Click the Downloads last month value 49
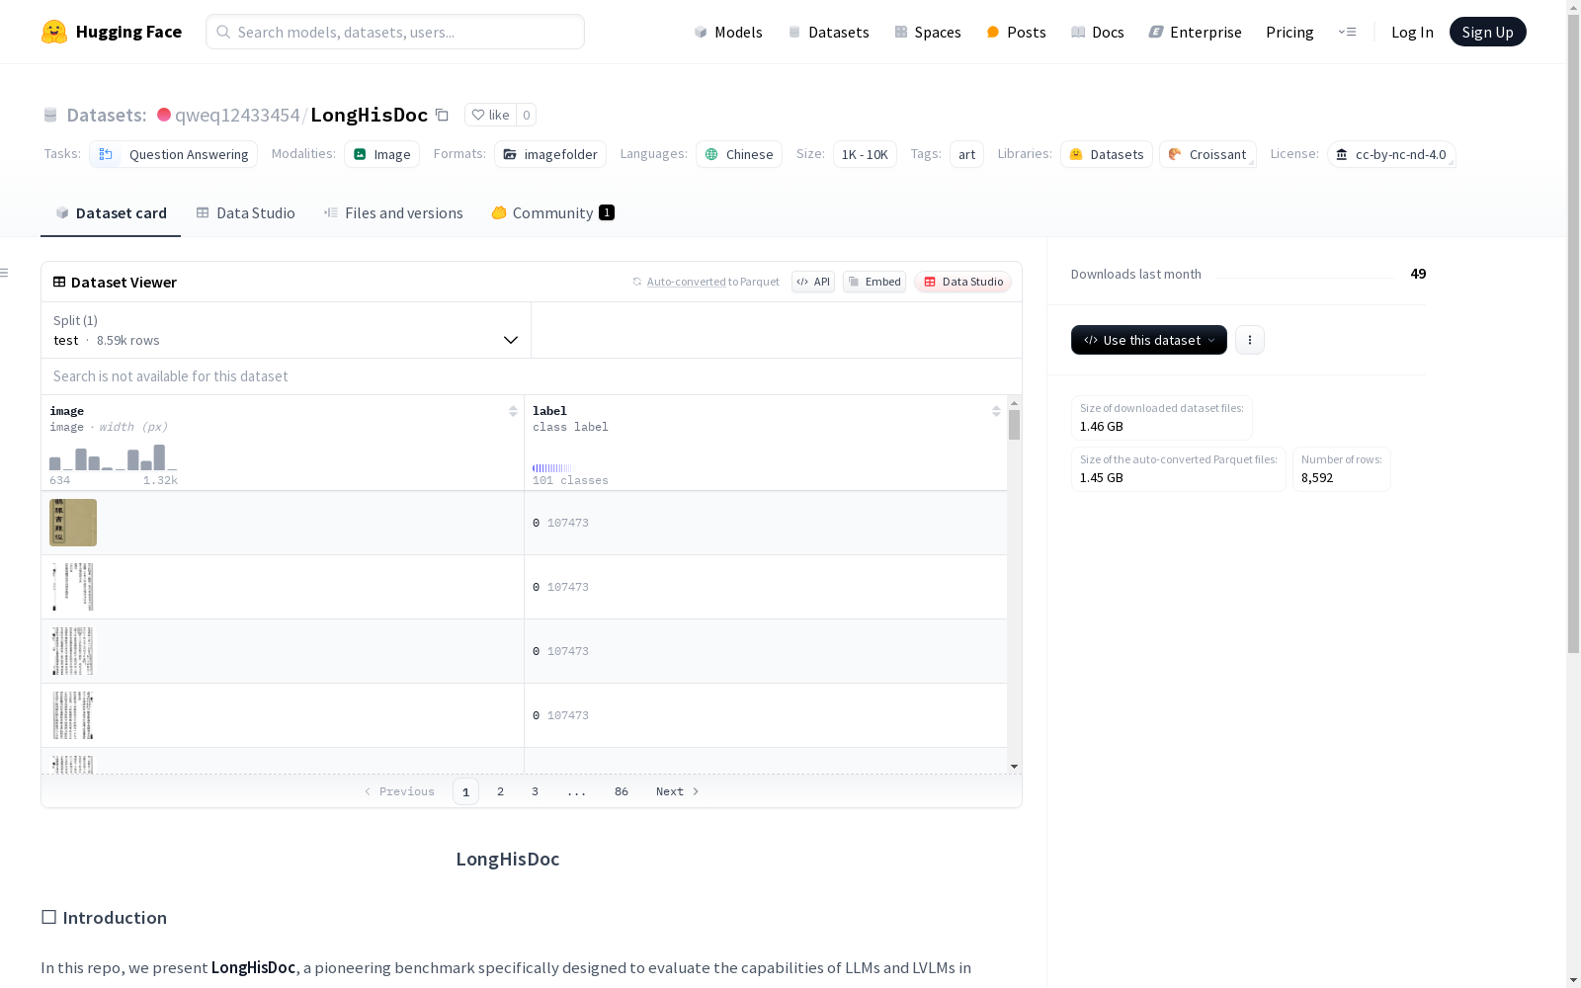 click(x=1418, y=274)
